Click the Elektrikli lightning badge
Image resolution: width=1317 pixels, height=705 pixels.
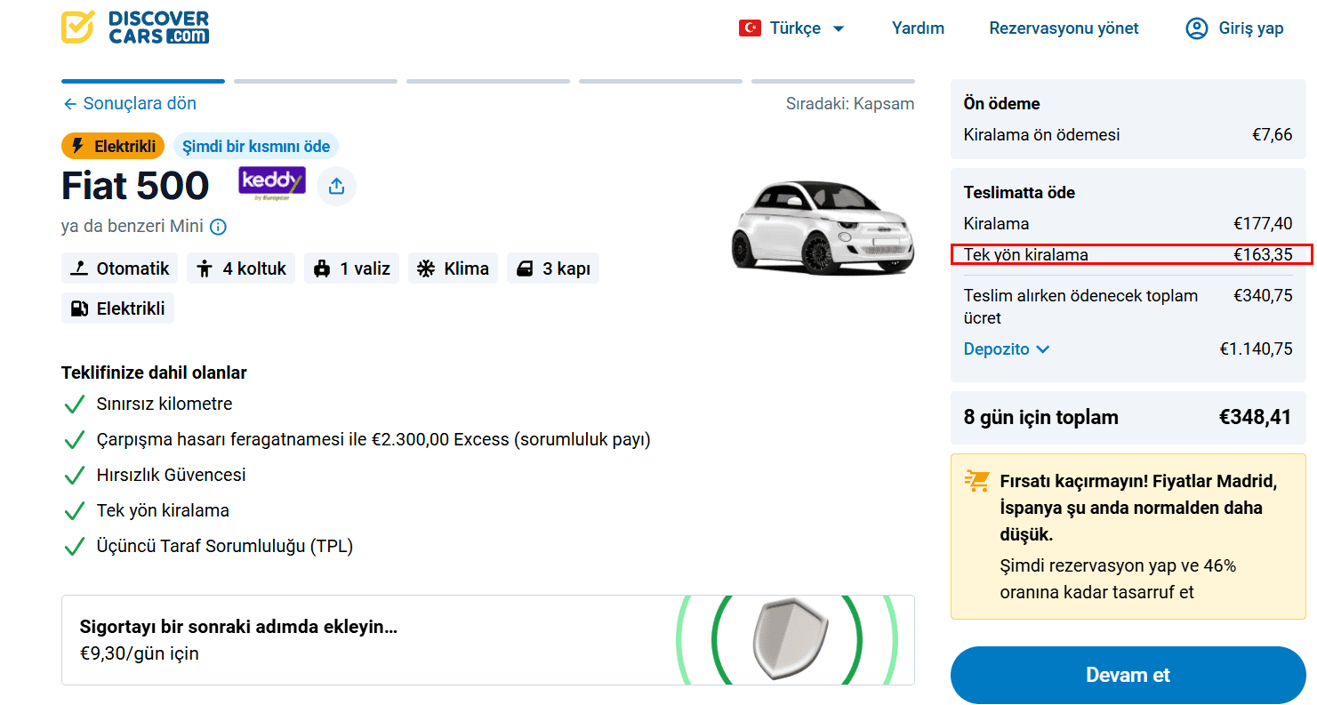(113, 147)
